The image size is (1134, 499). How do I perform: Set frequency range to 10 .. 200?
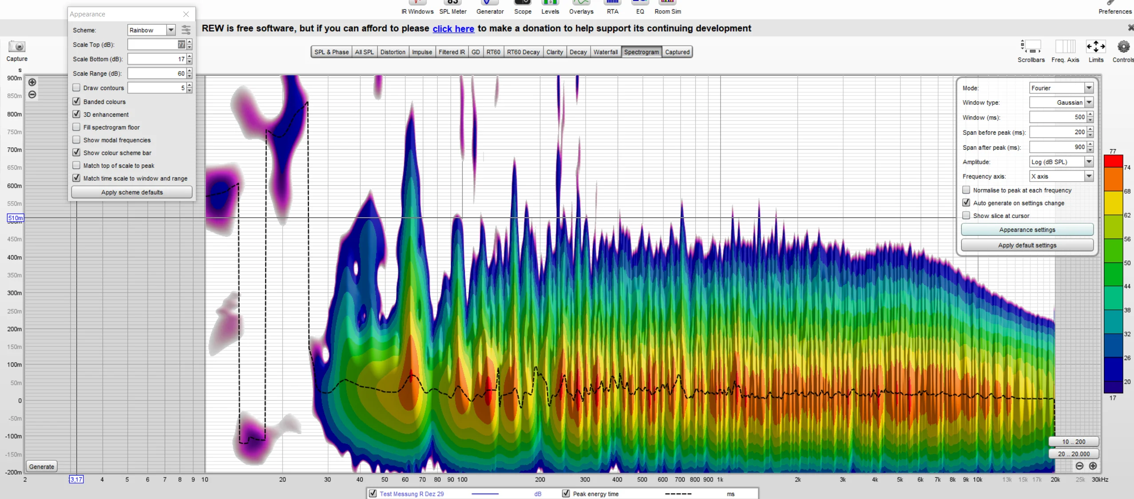point(1073,442)
